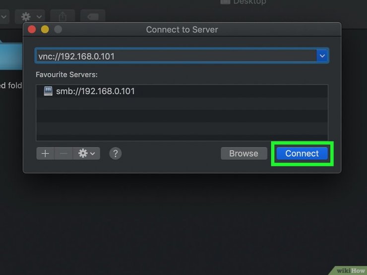
Task: Add server to favourites with plus button
Action: click(45, 154)
